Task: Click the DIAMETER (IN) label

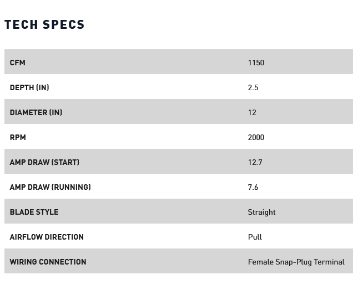Action: coord(36,112)
